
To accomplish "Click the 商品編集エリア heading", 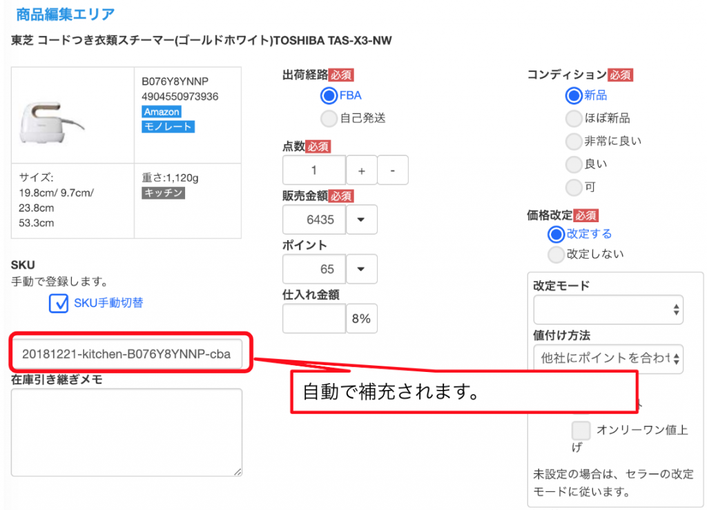I will [66, 14].
